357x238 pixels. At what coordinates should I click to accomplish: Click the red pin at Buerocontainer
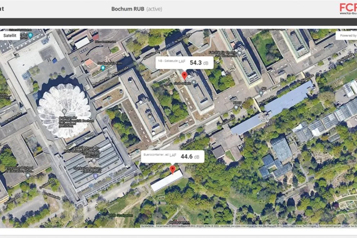pos(173,169)
